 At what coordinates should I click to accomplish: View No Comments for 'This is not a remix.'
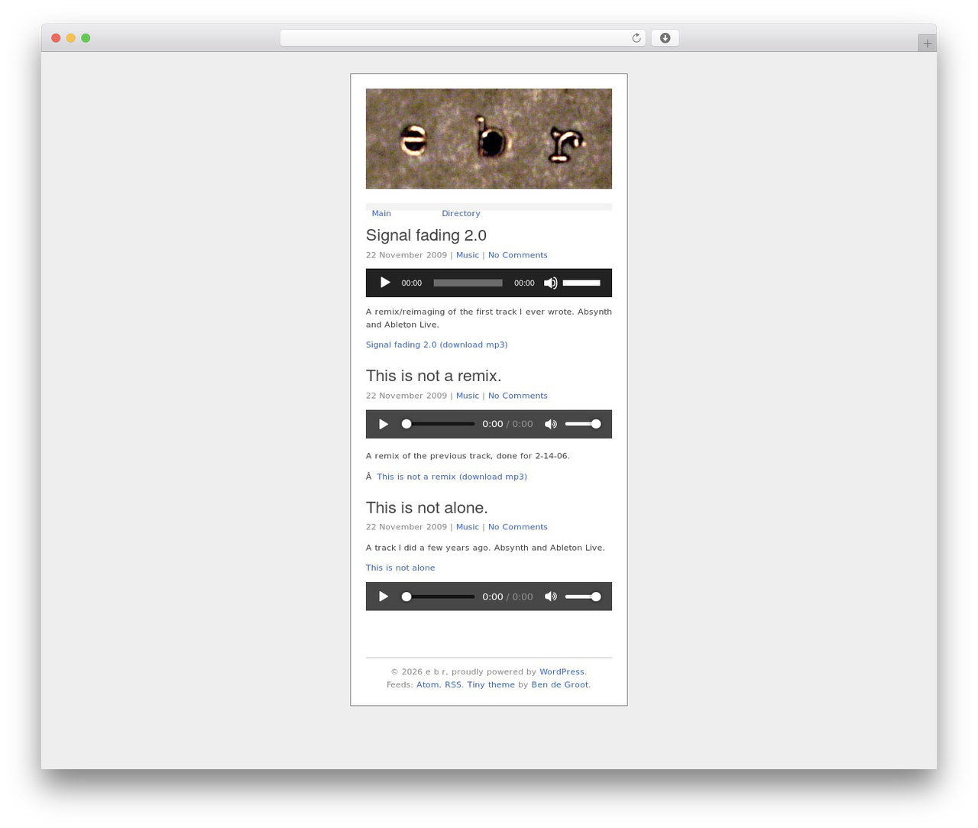(x=518, y=396)
